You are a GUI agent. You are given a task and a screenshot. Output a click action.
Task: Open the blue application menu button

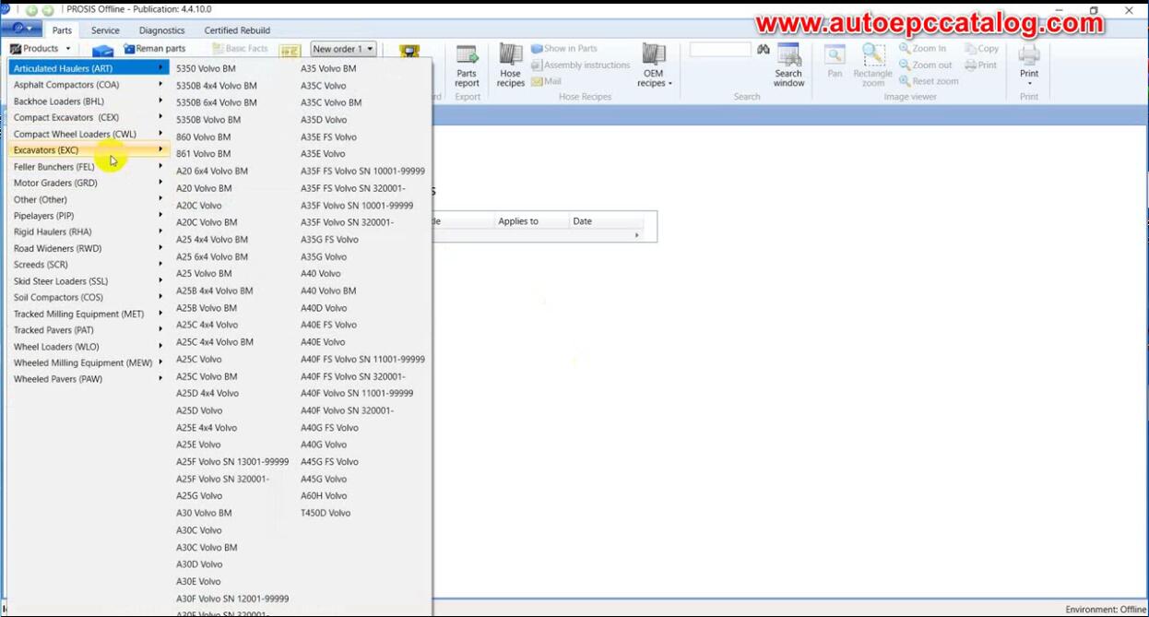(x=21, y=30)
